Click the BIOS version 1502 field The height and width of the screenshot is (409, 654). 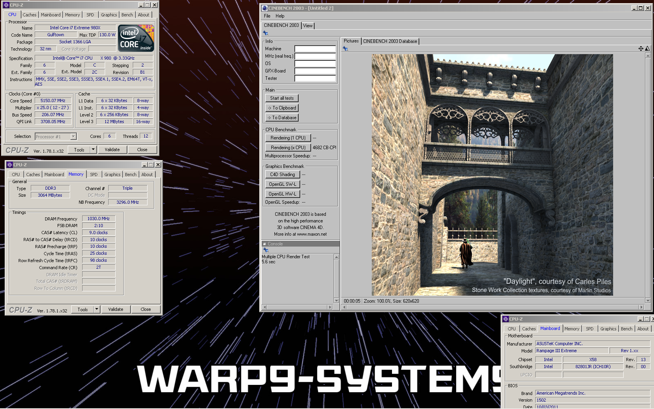click(x=592, y=400)
